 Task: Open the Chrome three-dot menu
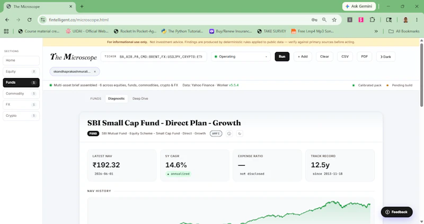[417, 20]
